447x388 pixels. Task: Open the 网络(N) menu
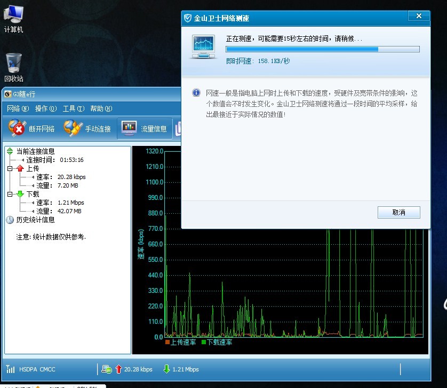18,108
